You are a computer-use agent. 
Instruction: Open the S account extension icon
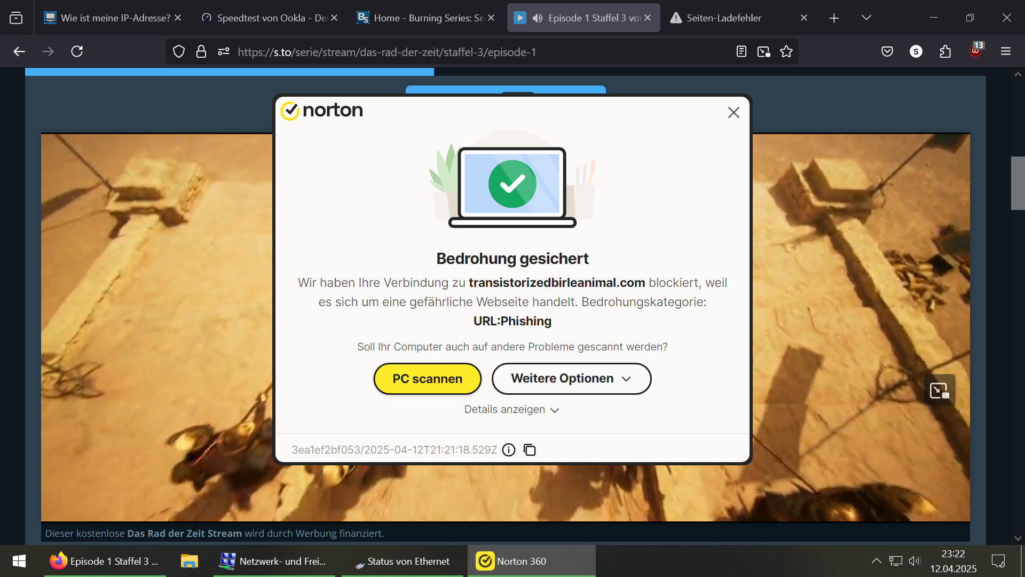(x=916, y=52)
